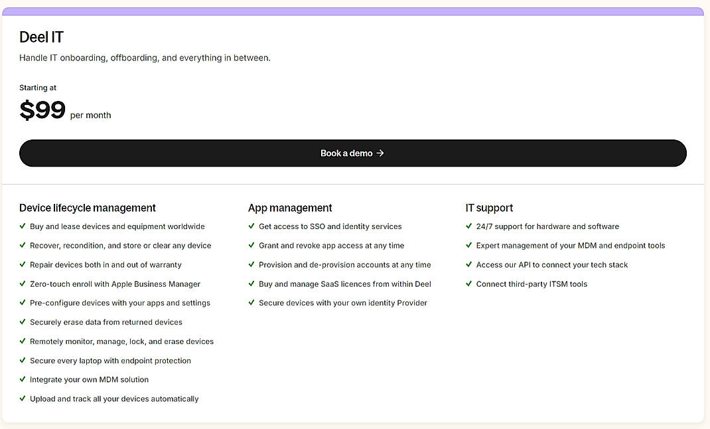Click the "per month" label
Screen dimensions: 710x429
click(90, 115)
